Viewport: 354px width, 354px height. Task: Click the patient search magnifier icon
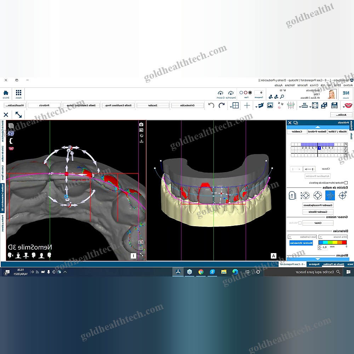click(x=282, y=97)
